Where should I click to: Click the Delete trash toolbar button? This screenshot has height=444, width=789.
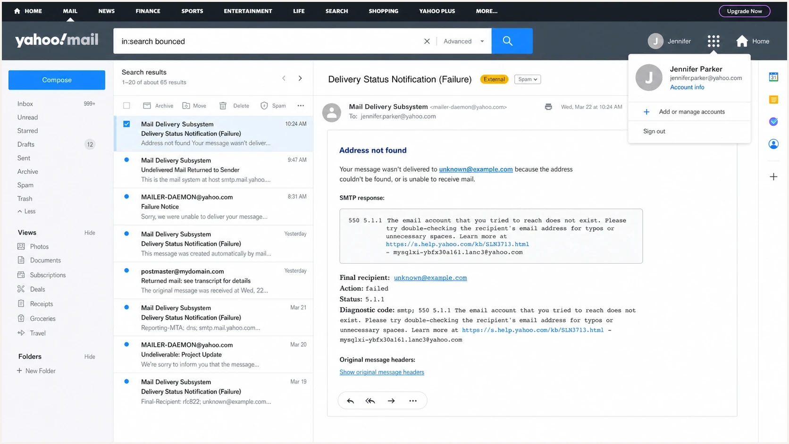tap(235, 106)
